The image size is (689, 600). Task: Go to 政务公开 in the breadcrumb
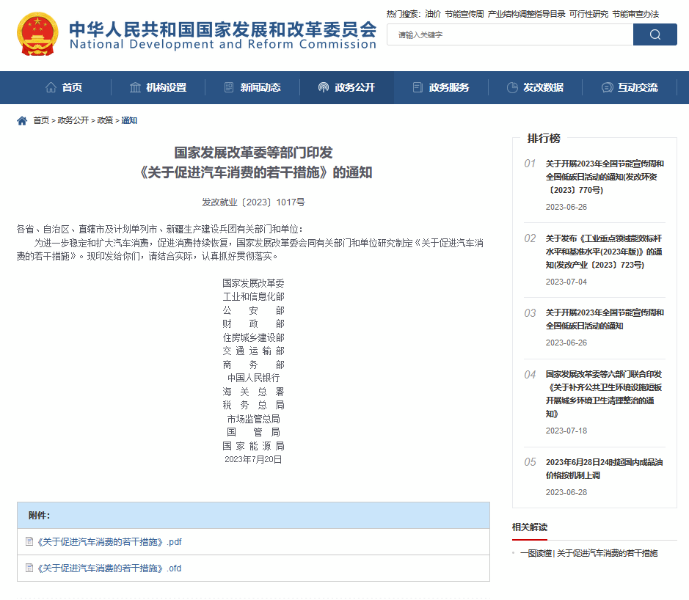pos(73,120)
